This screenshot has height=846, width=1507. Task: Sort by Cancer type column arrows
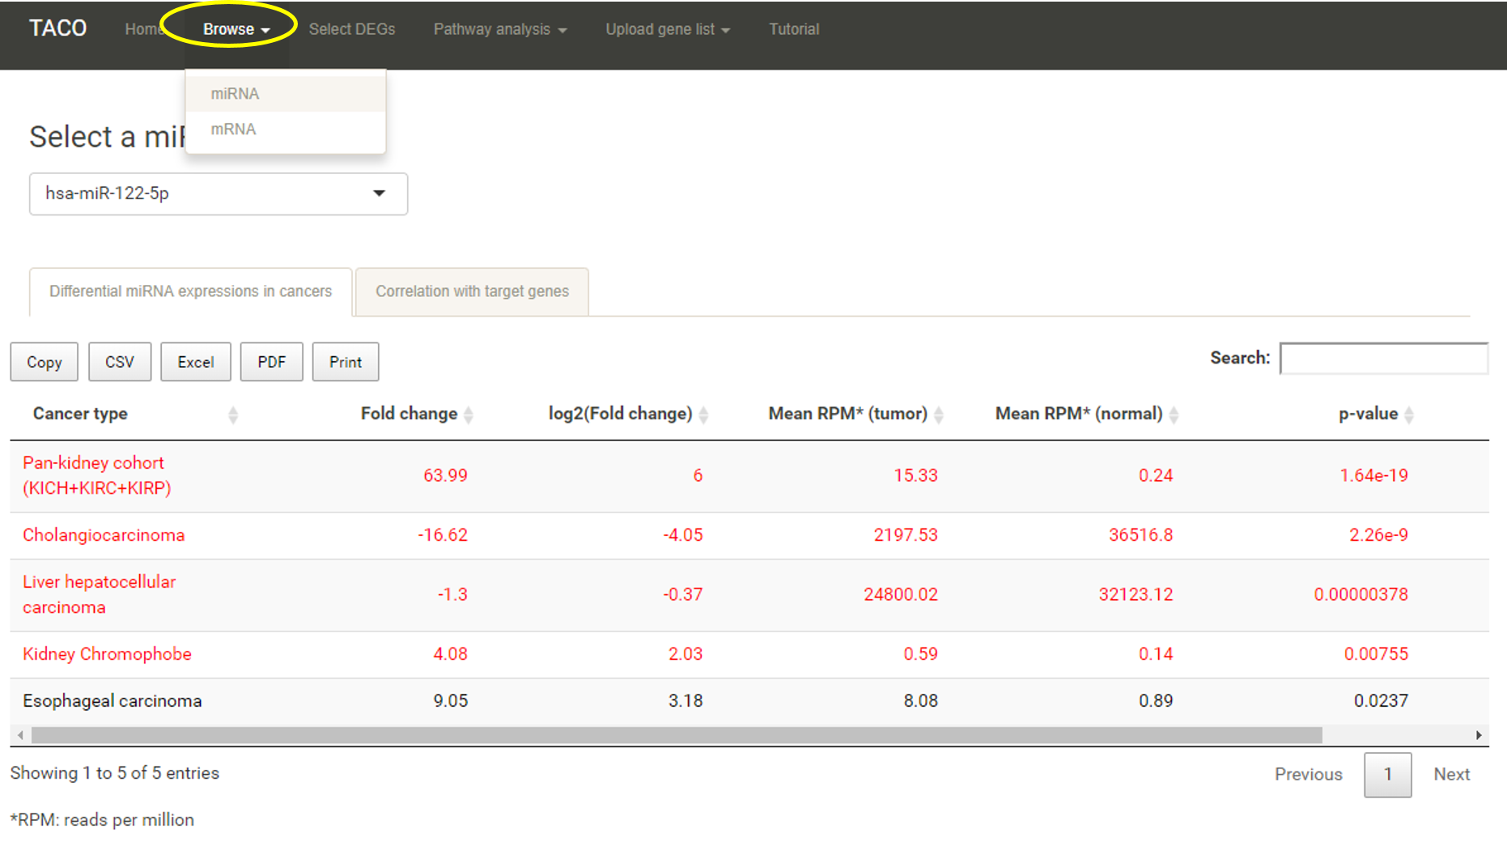(x=233, y=414)
